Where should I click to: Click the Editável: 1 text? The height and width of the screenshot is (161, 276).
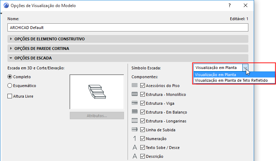(x=239, y=19)
